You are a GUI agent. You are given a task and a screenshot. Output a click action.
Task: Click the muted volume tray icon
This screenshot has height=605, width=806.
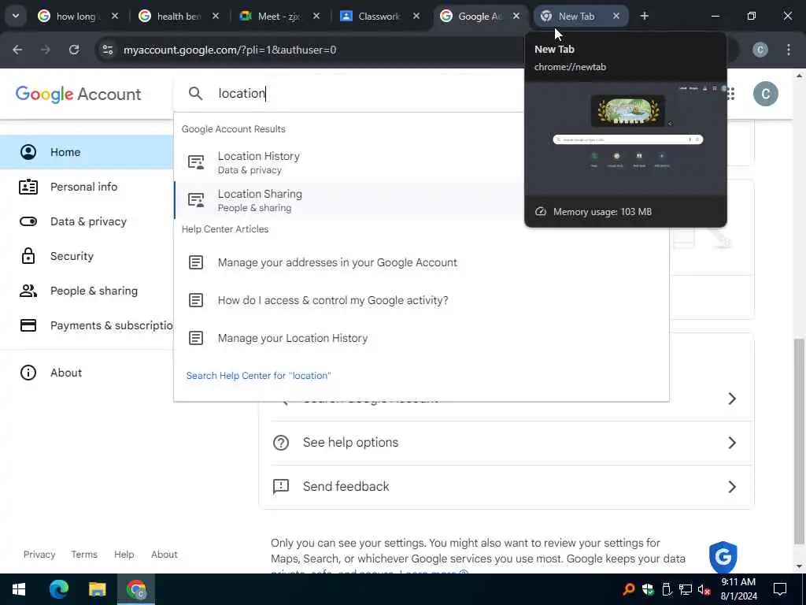(704, 589)
